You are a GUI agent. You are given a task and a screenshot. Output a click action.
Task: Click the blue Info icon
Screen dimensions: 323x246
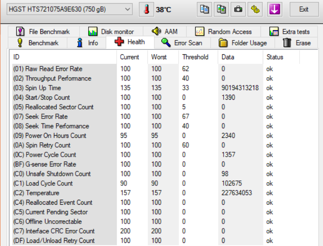pos(80,43)
